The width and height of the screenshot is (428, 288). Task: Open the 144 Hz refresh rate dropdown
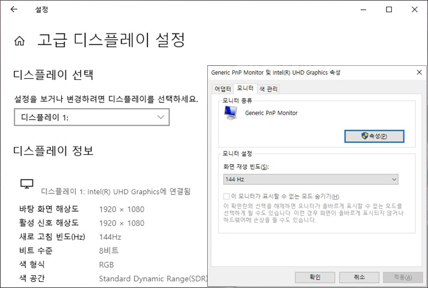tap(311, 179)
